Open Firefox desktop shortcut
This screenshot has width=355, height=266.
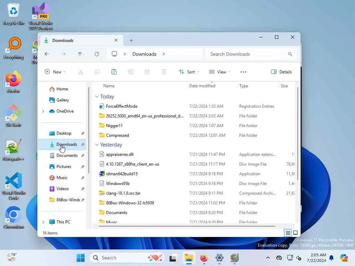pos(14,82)
